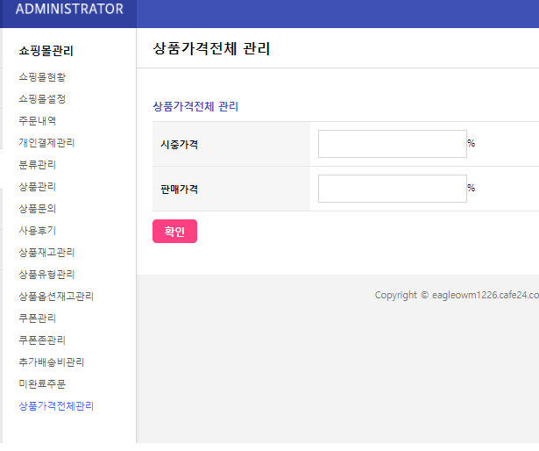Navigate to 상품유형관리
This screenshot has width=539, height=451.
tap(46, 275)
